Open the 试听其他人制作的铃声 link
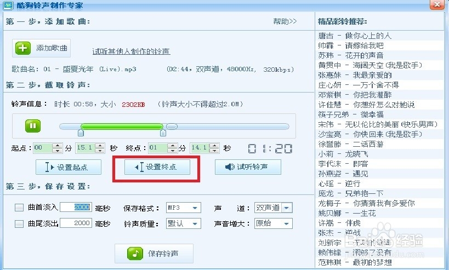 [x=131, y=51]
